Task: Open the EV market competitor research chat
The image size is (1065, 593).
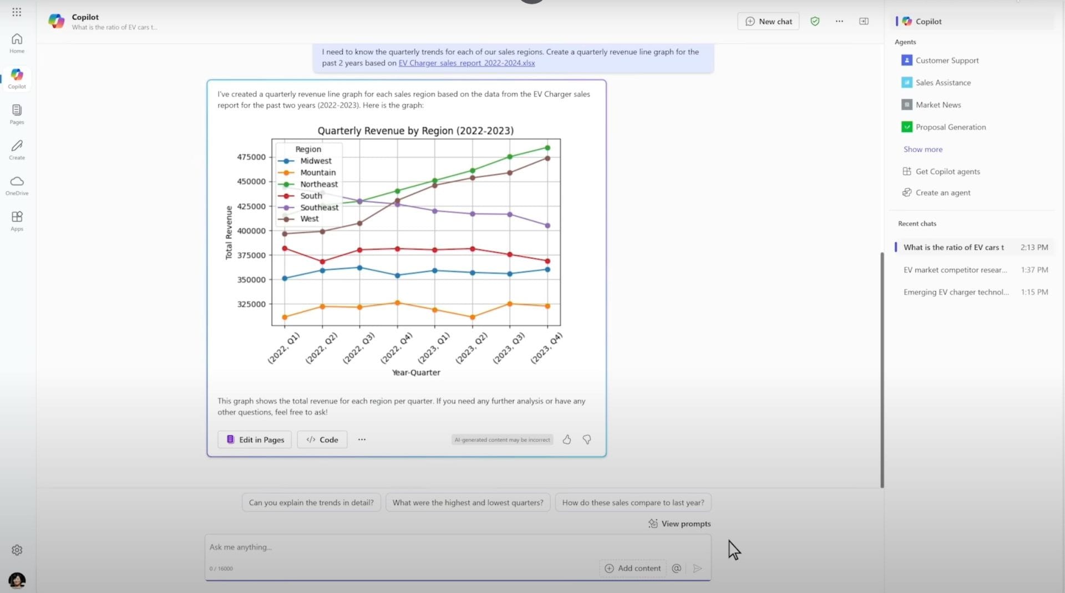Action: pos(956,270)
